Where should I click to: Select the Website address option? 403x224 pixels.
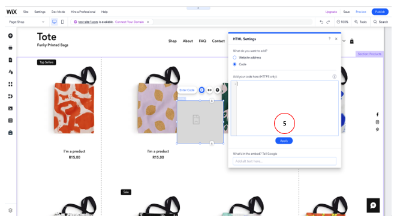click(x=234, y=58)
